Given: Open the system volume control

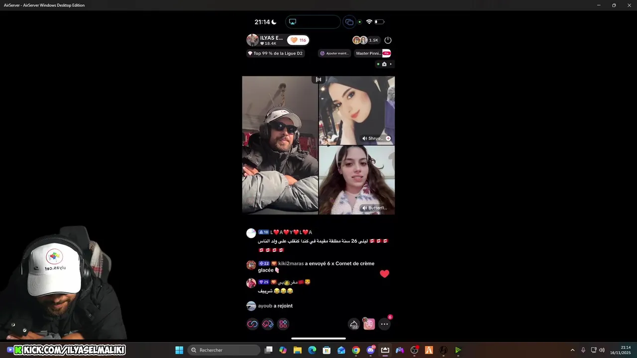Looking at the screenshot, I should [602, 350].
